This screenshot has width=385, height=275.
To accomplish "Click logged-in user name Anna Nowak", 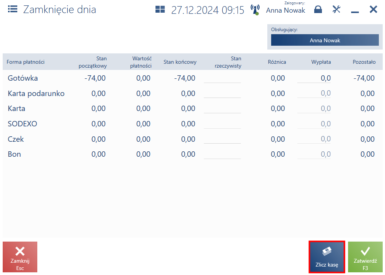I will [x=285, y=10].
